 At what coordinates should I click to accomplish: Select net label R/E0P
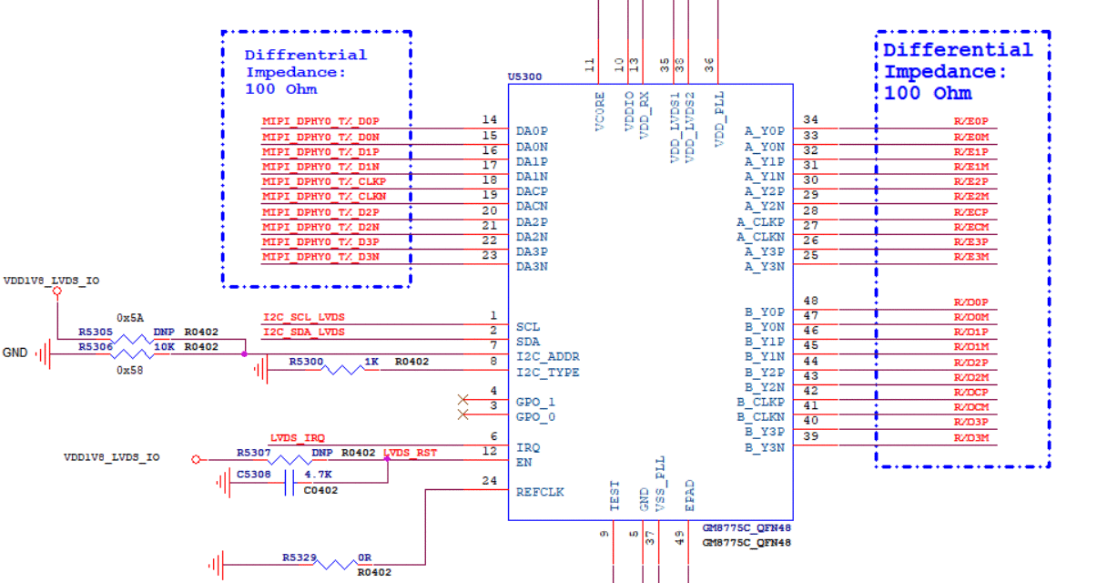970,121
